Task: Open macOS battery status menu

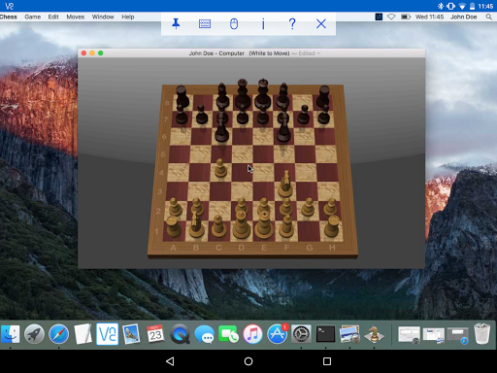Action: coord(406,17)
